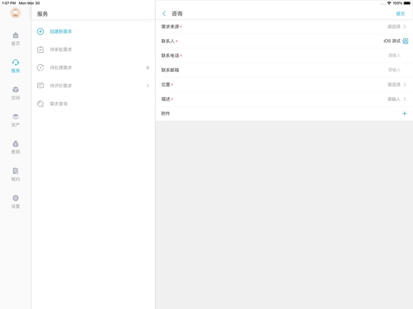
Task: Click the plus circle icon for 创建新需求
Action: (40, 31)
